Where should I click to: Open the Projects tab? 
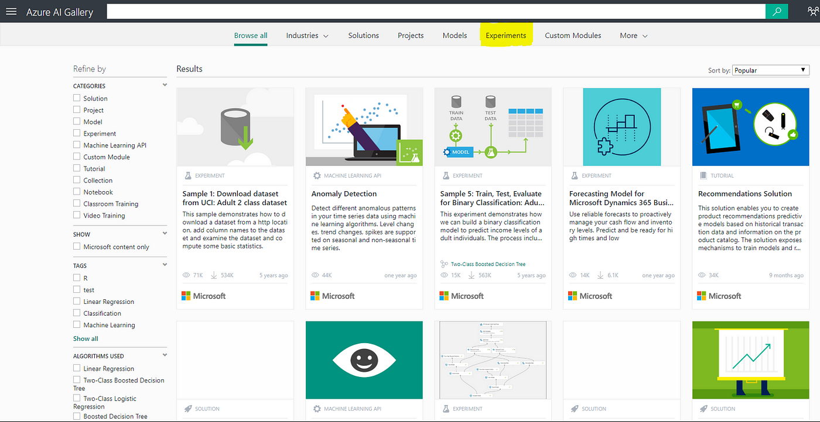(411, 36)
